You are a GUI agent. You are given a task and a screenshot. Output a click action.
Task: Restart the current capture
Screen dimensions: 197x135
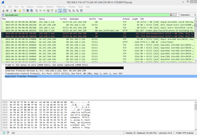click(11, 11)
